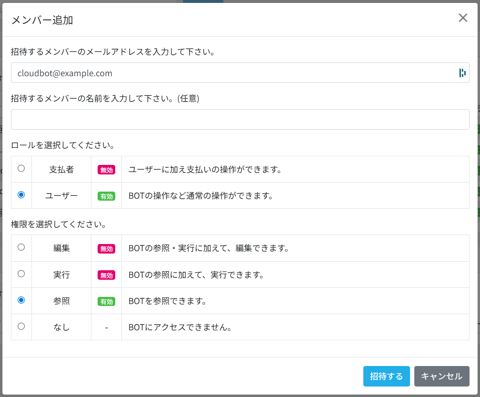Click the password manager icon in email field
The width and height of the screenshot is (480, 397).
(462, 73)
